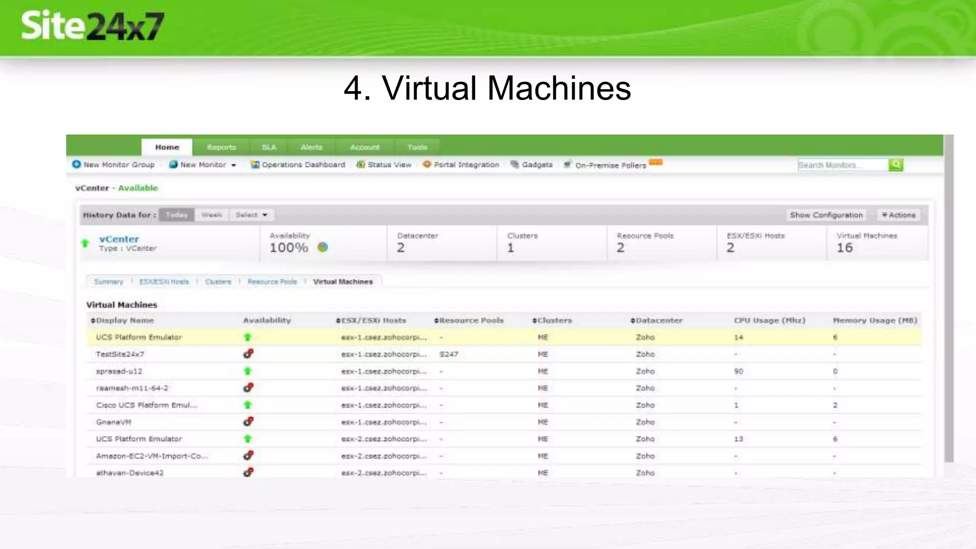This screenshot has width=976, height=549.
Task: Click athavan-Device42 down-status icon
Action: (248, 472)
